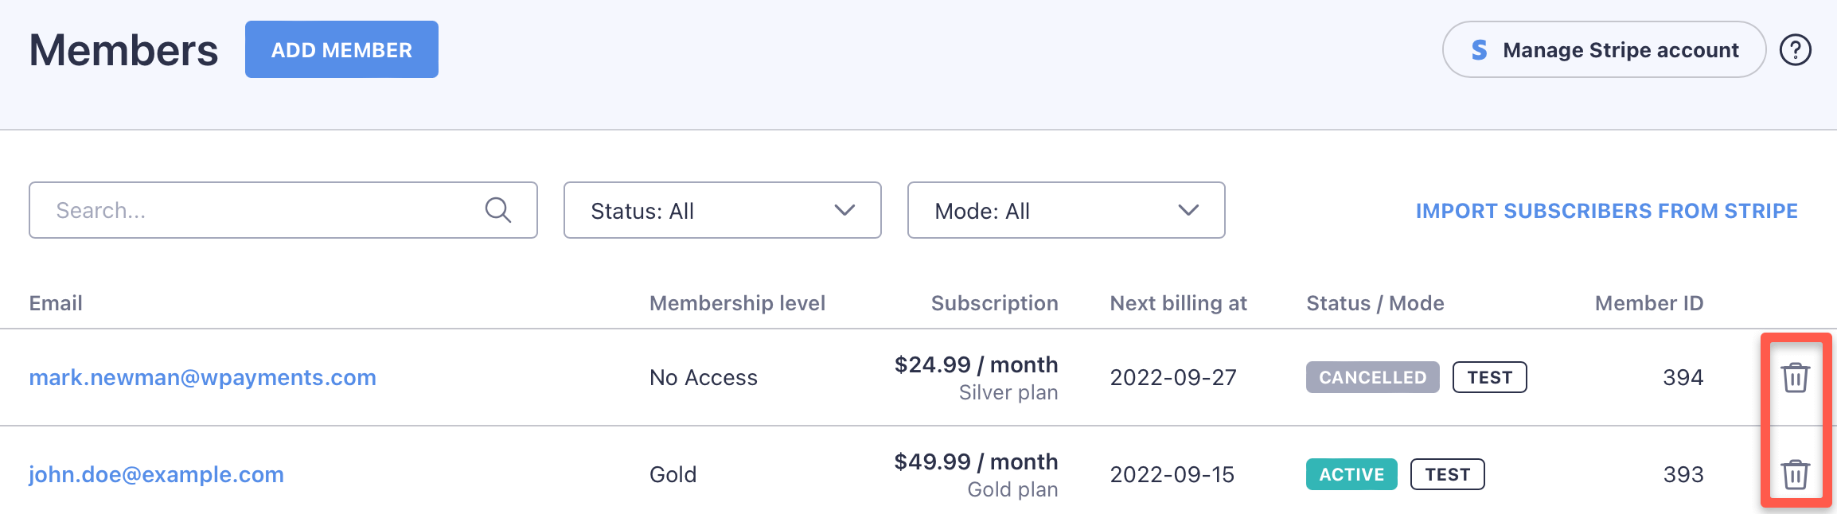This screenshot has height=514, width=1837.
Task: Open john.doe@example.com member profile
Action: pyautogui.click(x=156, y=474)
